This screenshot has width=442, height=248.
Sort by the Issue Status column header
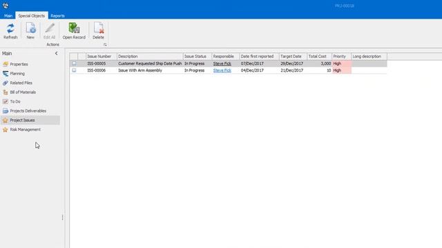198,56
